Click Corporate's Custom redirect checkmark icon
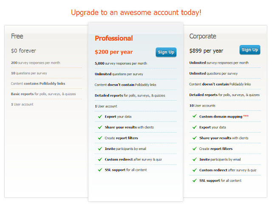Viewport: 272px width, 209px height. click(195, 170)
